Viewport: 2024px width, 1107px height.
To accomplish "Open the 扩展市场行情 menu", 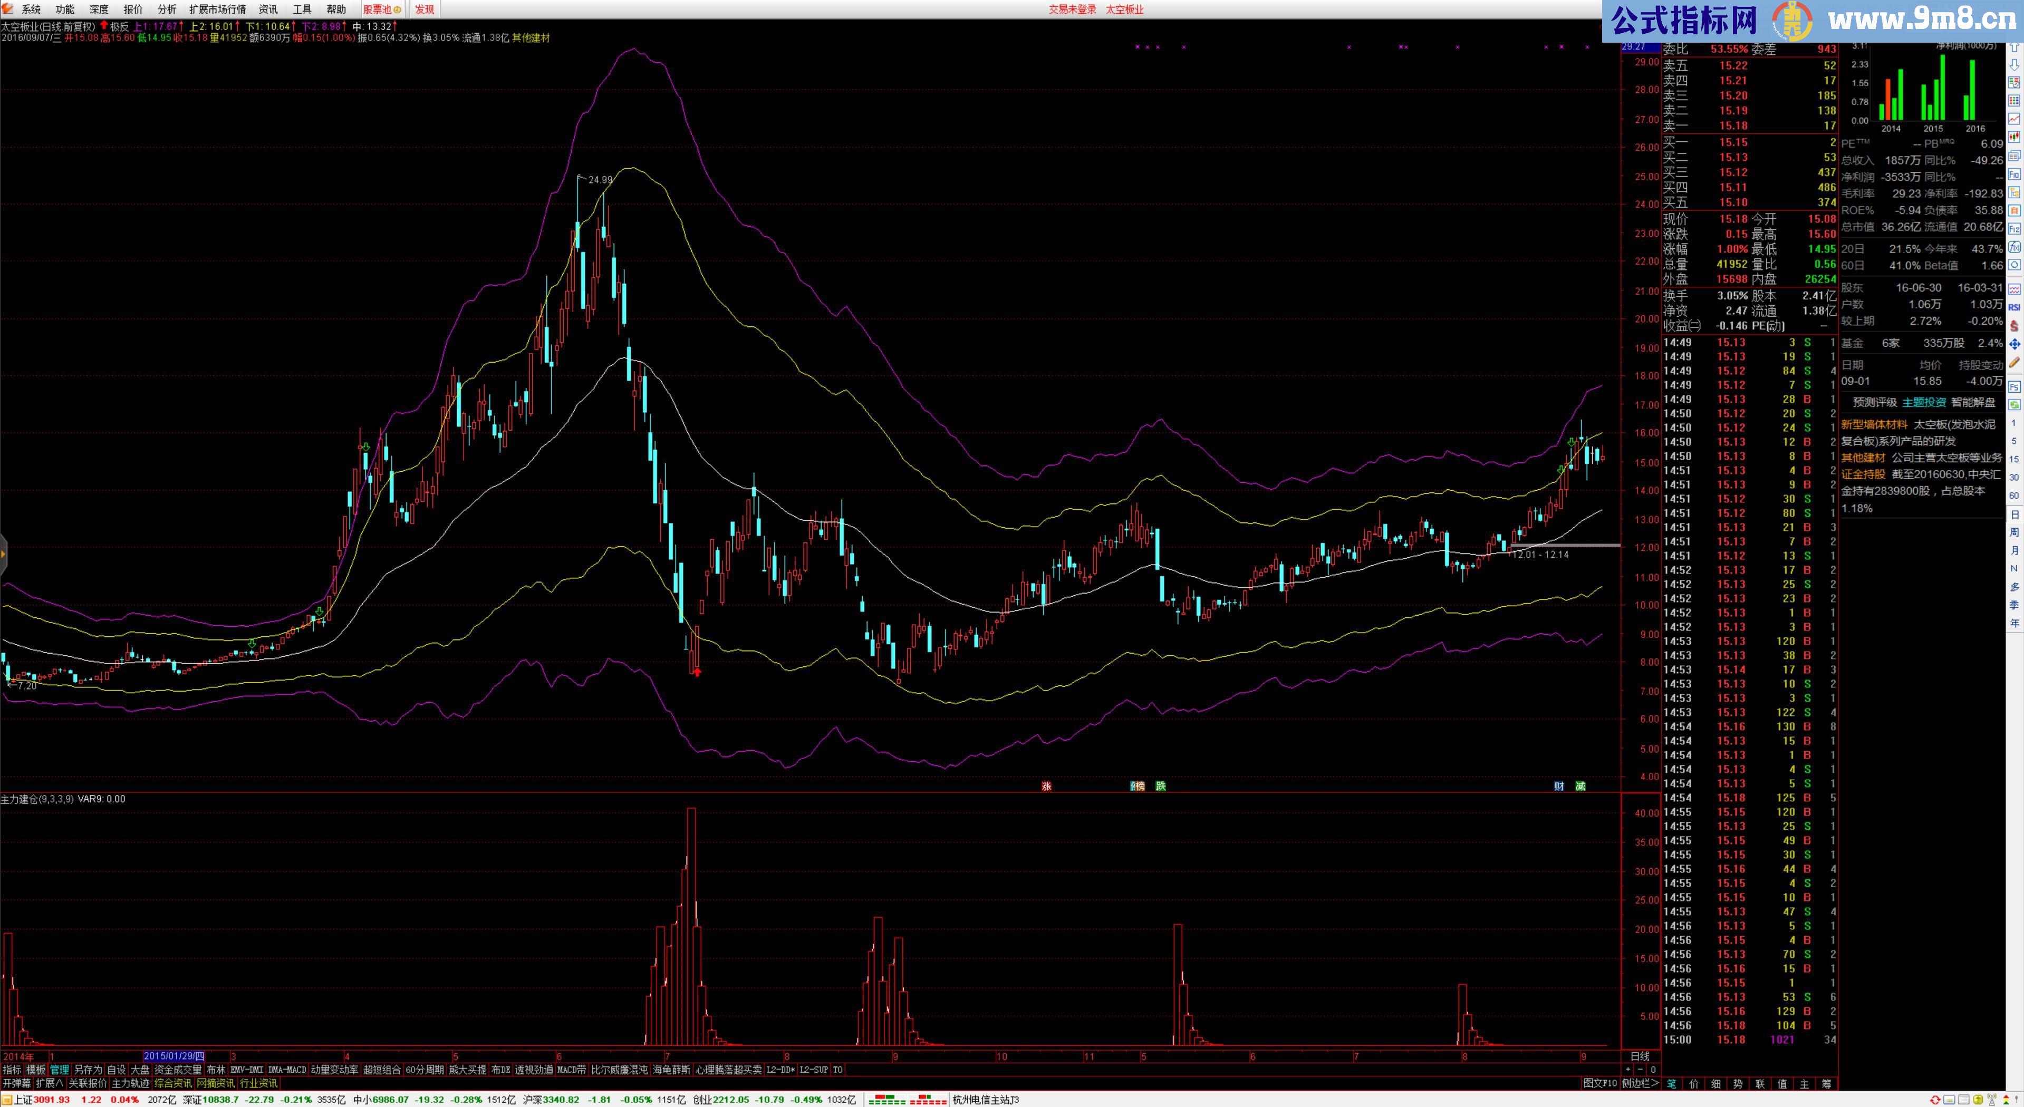I will click(x=218, y=9).
